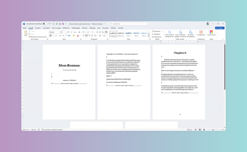
Task: Click the increase indent icon
Action: pos(100,32)
